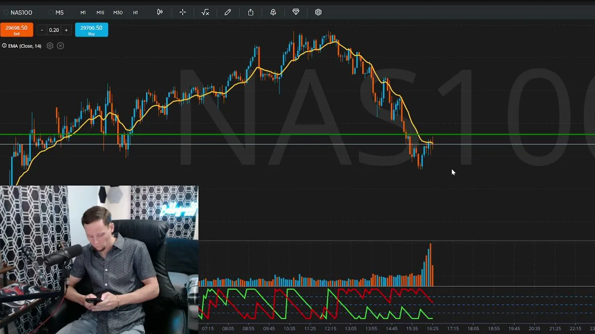Image resolution: width=595 pixels, height=334 pixels.
Task: Click the 0.20 lot size field
Action: tap(54, 30)
